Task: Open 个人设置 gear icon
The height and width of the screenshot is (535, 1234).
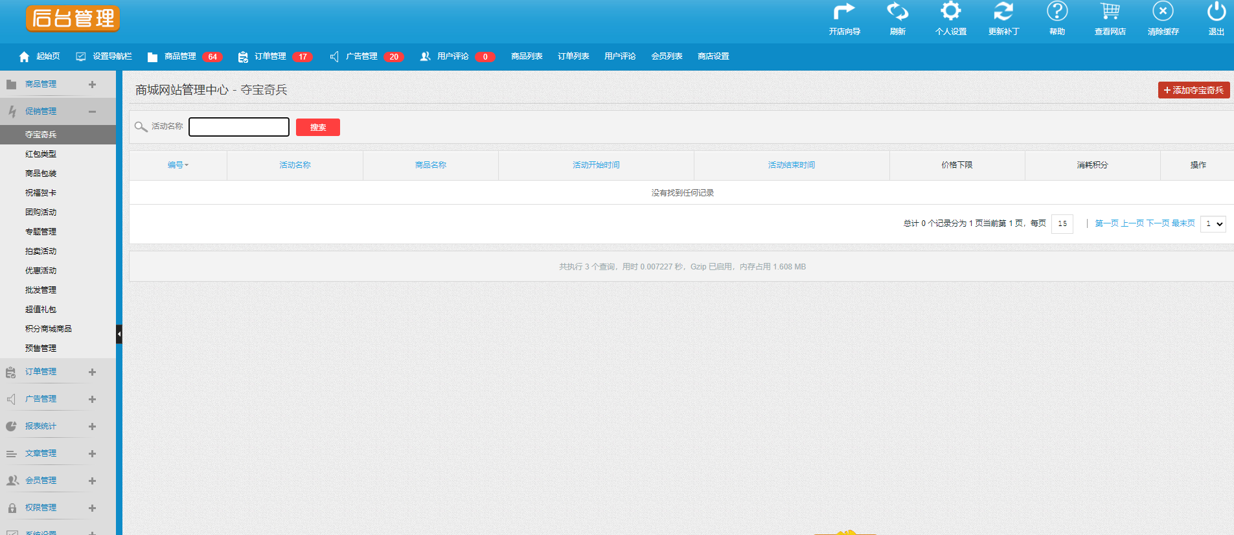Action: [x=950, y=11]
